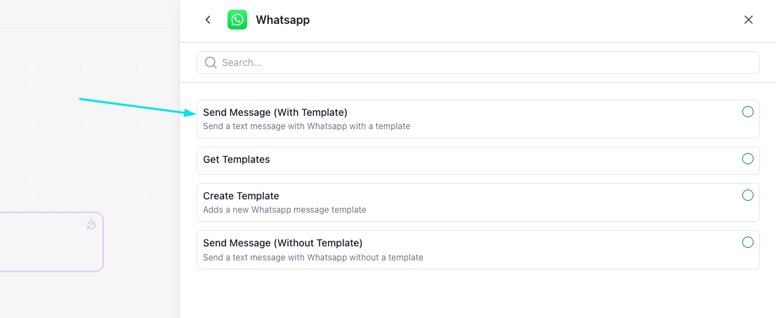Select the Get Templates radio circle
Viewport: 776px width, 318px height.
tap(748, 159)
